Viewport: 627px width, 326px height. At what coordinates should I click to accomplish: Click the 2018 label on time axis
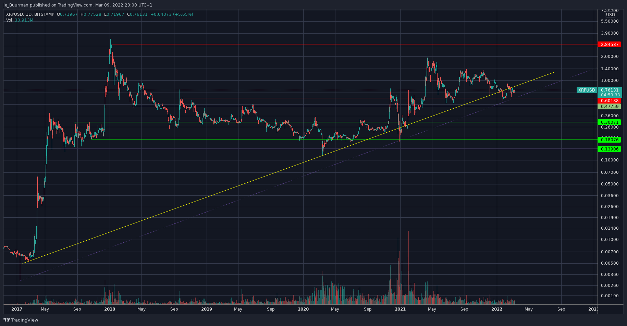(x=110, y=309)
